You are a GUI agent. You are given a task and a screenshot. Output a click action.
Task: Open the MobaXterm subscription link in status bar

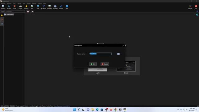62,106
